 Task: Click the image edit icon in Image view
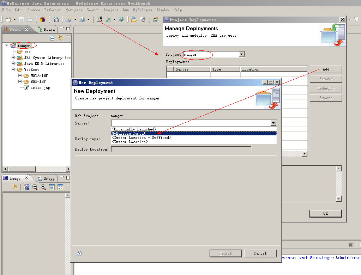coord(26,188)
